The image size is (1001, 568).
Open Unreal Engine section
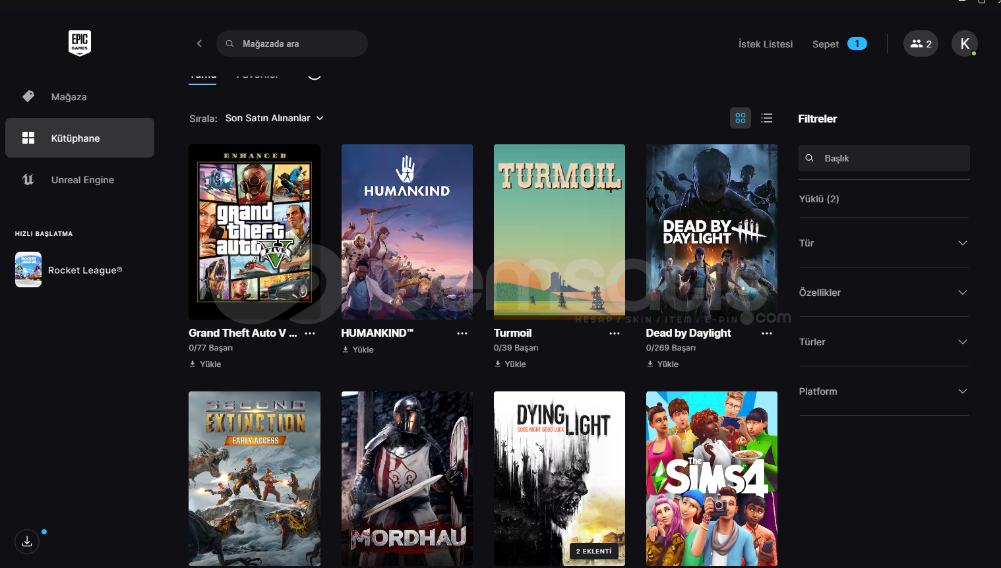[80, 179]
